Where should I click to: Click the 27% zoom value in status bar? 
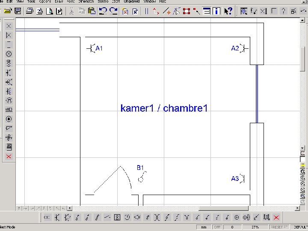pyautogui.click(x=255, y=227)
